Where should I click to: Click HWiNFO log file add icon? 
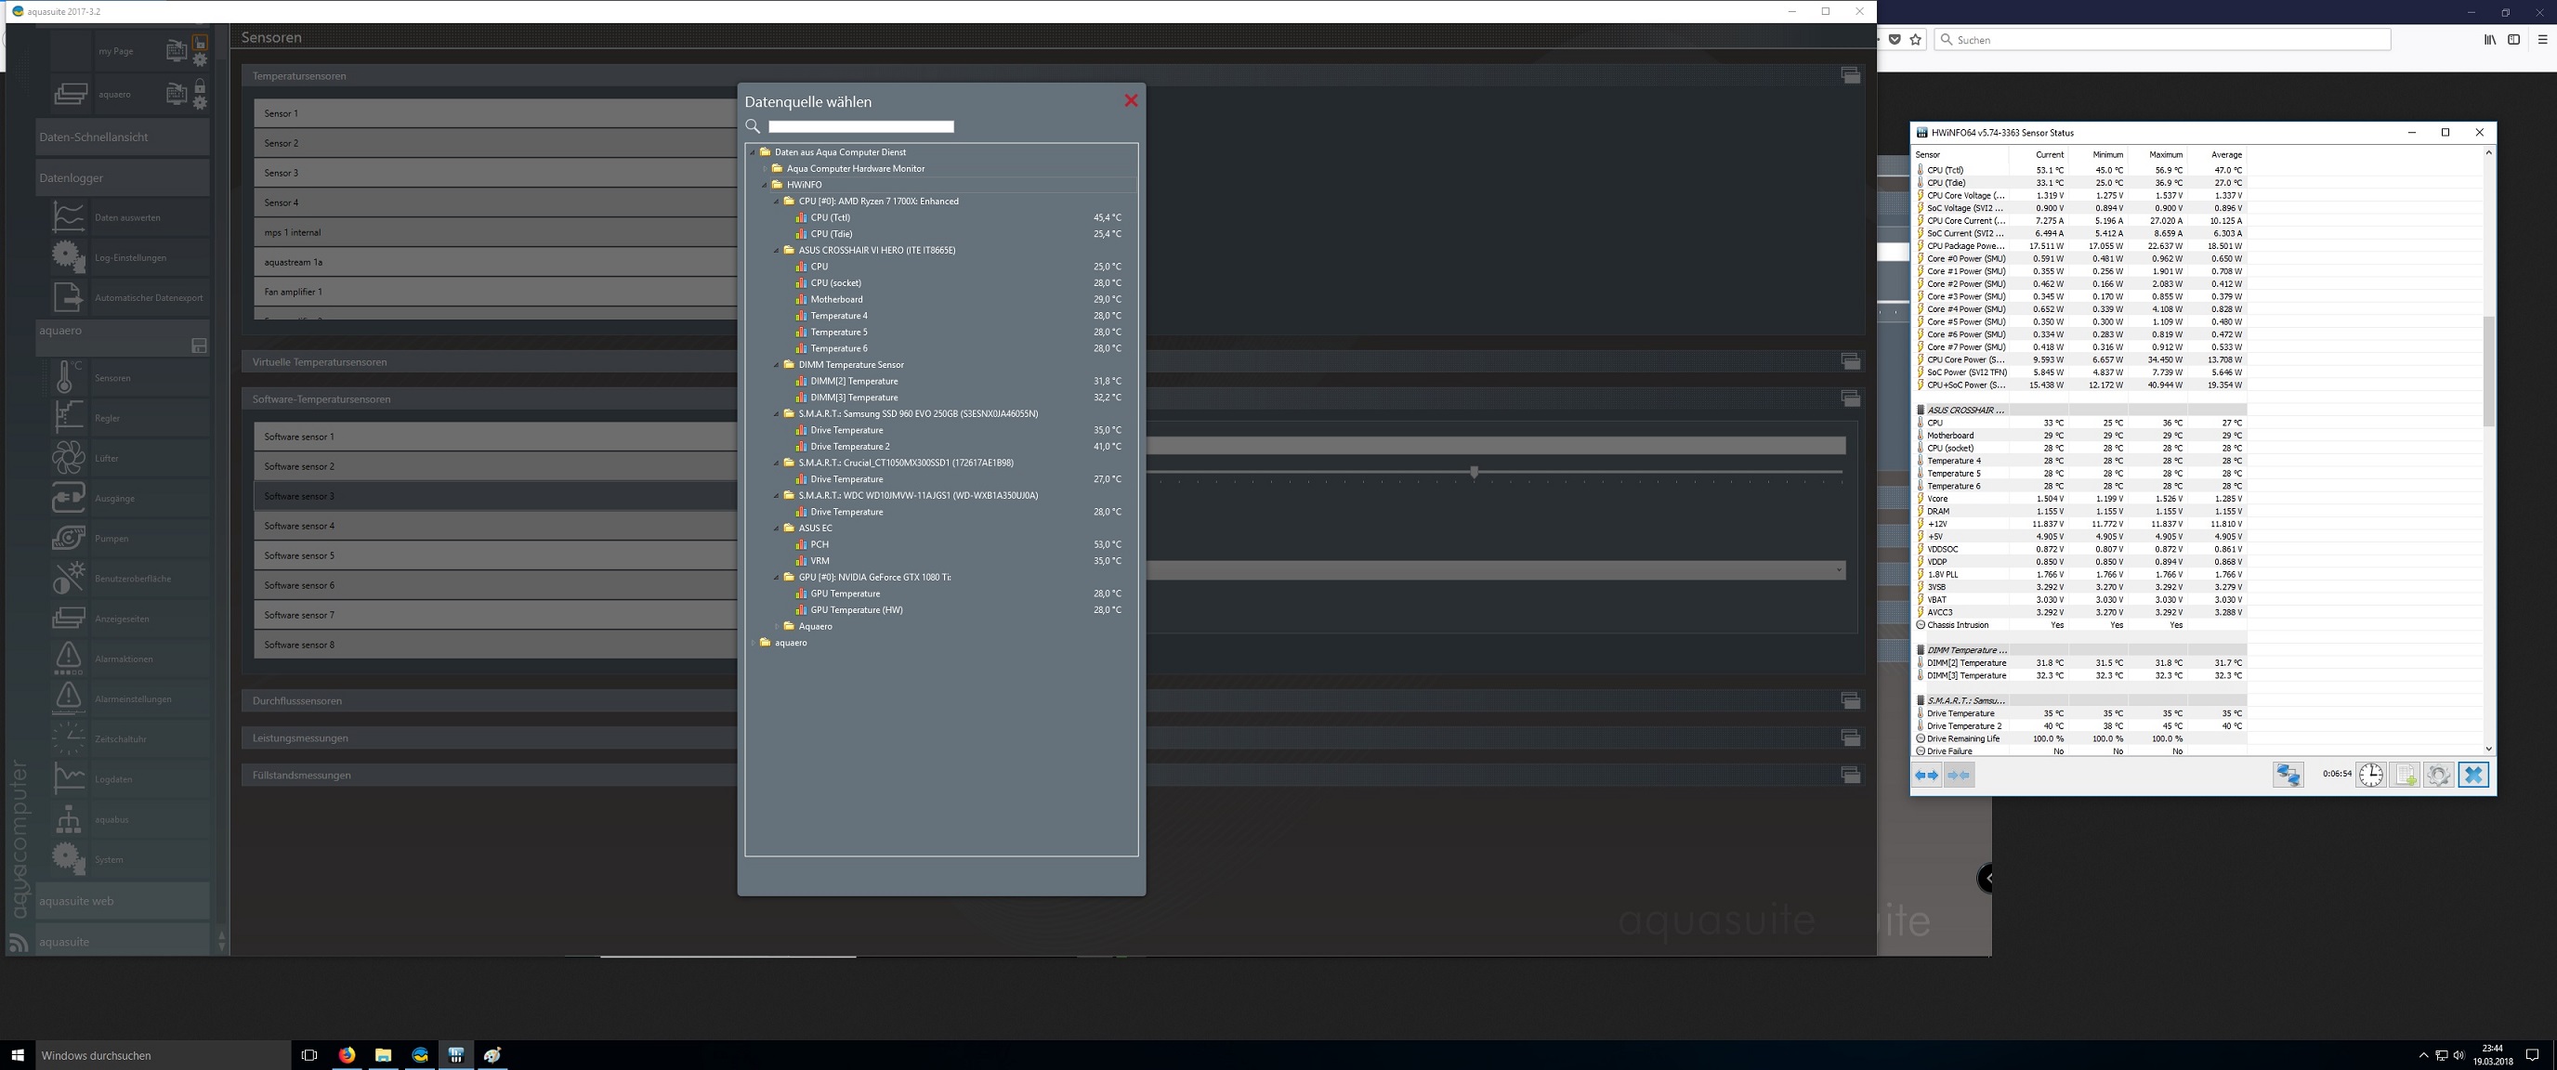pyautogui.click(x=2404, y=776)
